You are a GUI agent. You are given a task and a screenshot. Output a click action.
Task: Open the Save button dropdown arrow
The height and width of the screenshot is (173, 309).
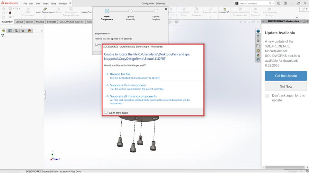point(13,9)
